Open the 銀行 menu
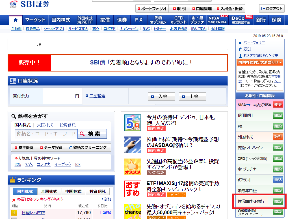Image resolution: width=288 pixels, height=219 pixels. coord(261,20)
